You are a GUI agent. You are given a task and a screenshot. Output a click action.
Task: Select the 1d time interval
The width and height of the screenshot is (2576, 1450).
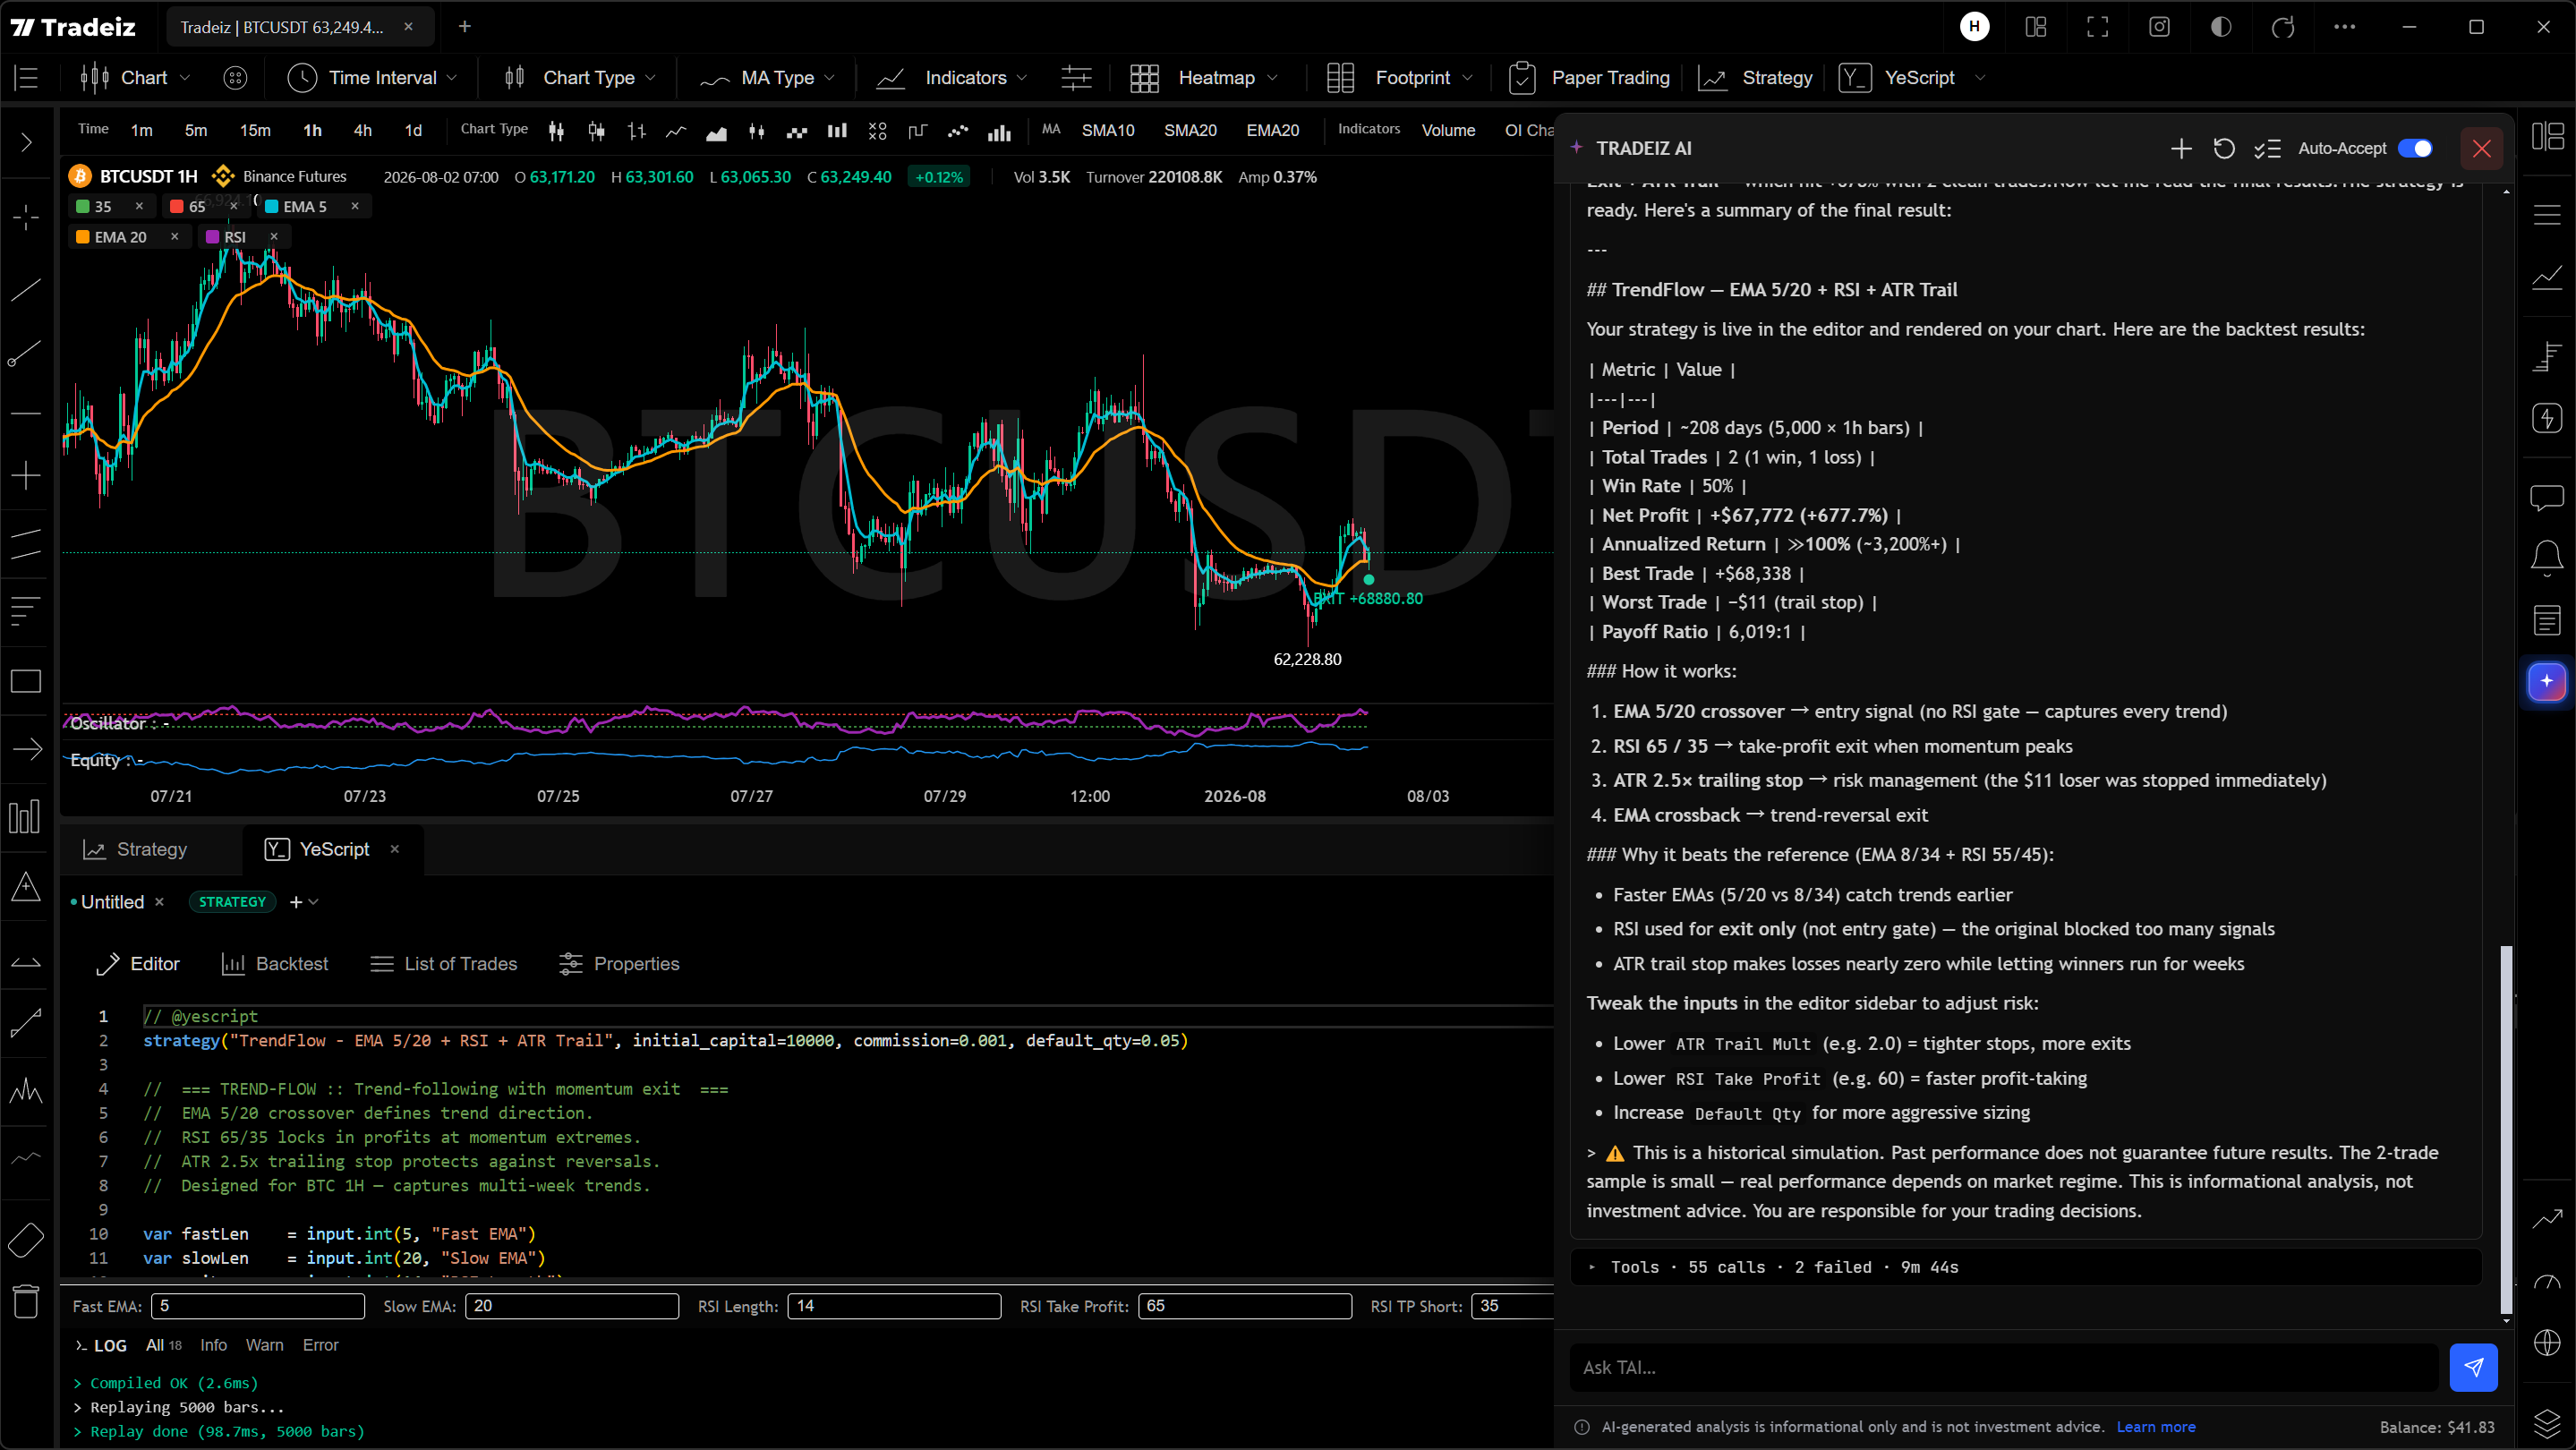coord(413,130)
